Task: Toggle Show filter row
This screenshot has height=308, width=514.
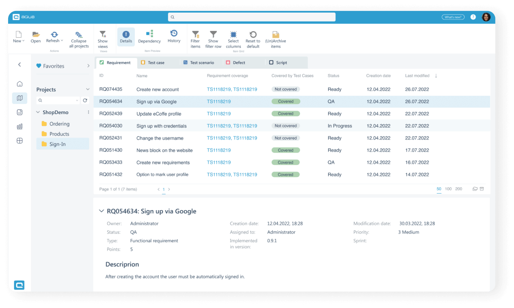Action: (213, 35)
